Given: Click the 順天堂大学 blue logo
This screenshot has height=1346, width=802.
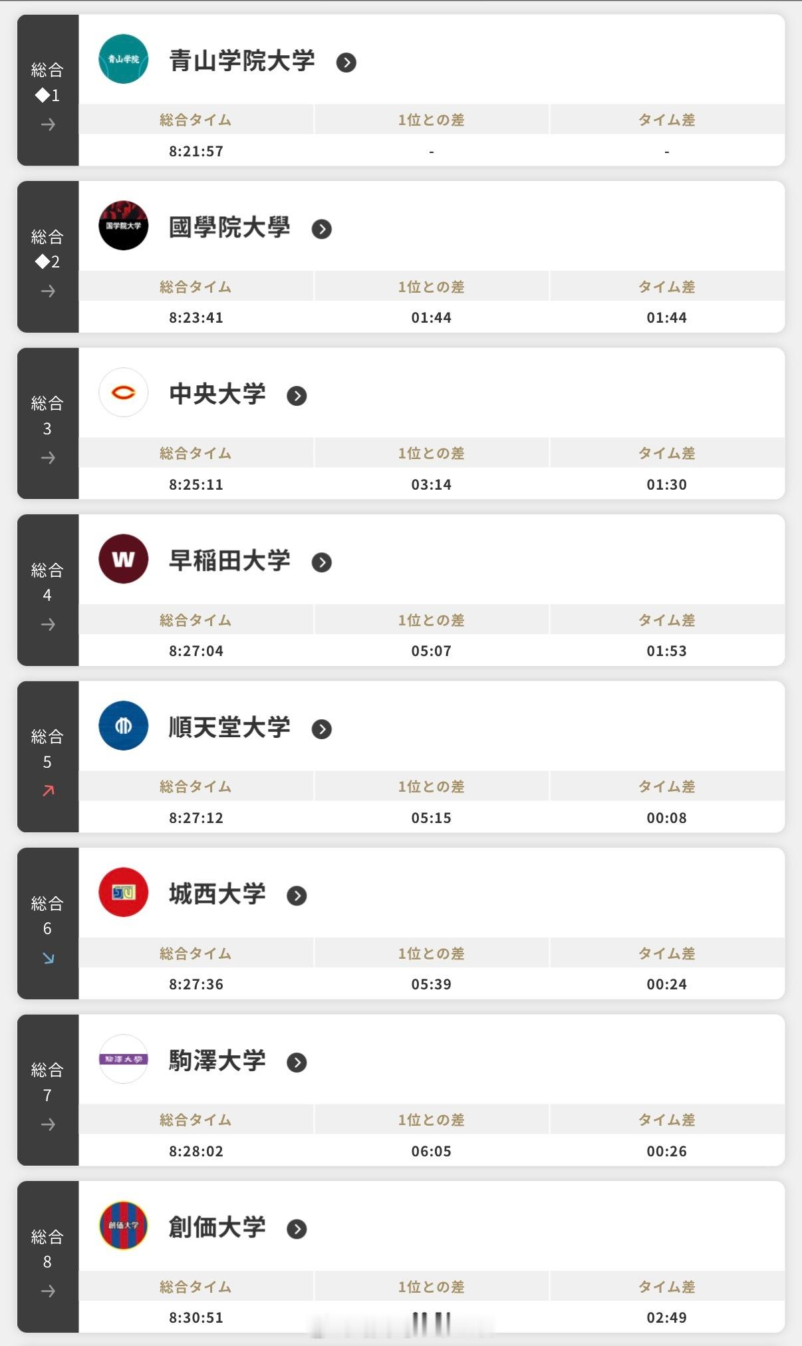Looking at the screenshot, I should click(x=123, y=726).
